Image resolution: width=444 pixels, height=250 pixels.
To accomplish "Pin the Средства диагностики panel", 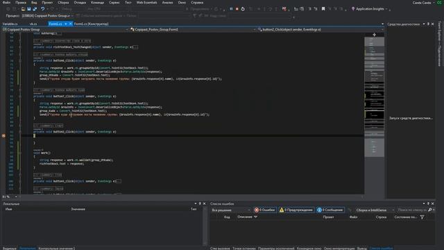I will click(428, 24).
